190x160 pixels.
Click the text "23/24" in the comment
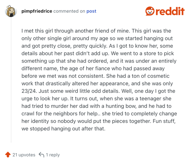point(28,91)
